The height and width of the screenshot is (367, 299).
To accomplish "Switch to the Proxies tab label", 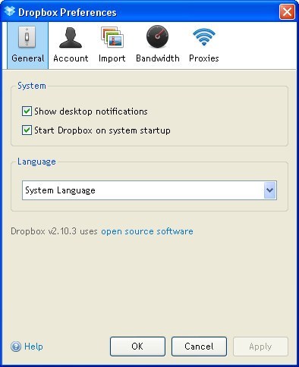I will tap(204, 58).
